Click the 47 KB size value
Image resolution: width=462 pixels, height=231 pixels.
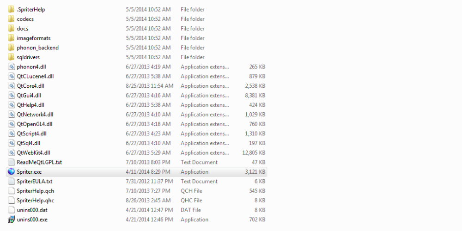pyautogui.click(x=258, y=162)
